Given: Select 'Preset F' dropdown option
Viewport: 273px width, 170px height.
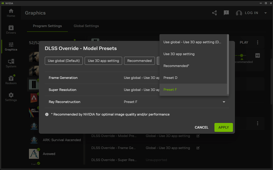Looking at the screenshot, I should [x=193, y=90].
